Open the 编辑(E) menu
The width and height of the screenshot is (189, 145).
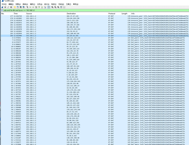(11, 4)
